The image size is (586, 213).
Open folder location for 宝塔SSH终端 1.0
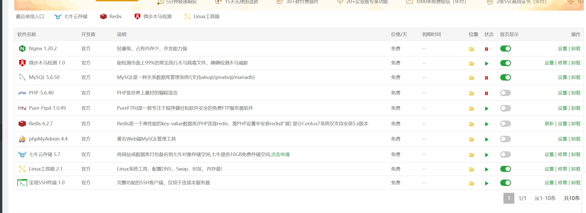tap(472, 183)
